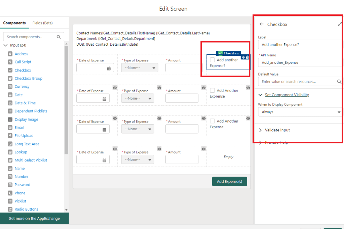The height and width of the screenshot is (229, 344).
Task: Check the second row 'Add Another Expense' checkbox
Action: (x=212, y=90)
